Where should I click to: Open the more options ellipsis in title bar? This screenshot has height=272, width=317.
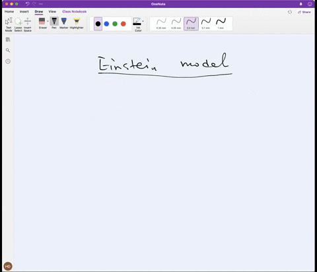point(41,4)
